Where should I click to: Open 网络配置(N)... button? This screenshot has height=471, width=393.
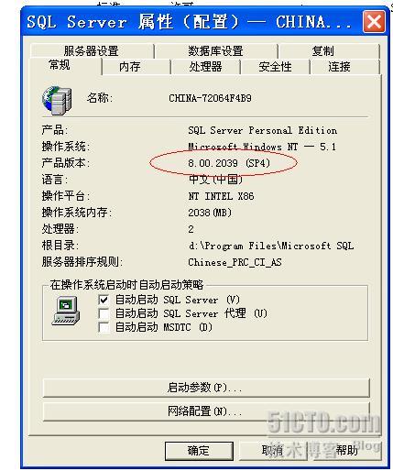206,411
